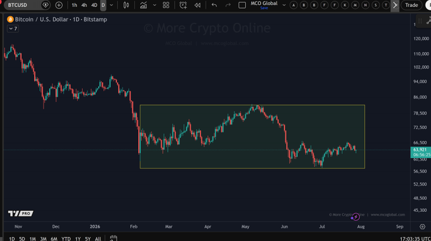Open chart settings gear on time axis
This screenshot has height=241, width=431.
point(423,226)
